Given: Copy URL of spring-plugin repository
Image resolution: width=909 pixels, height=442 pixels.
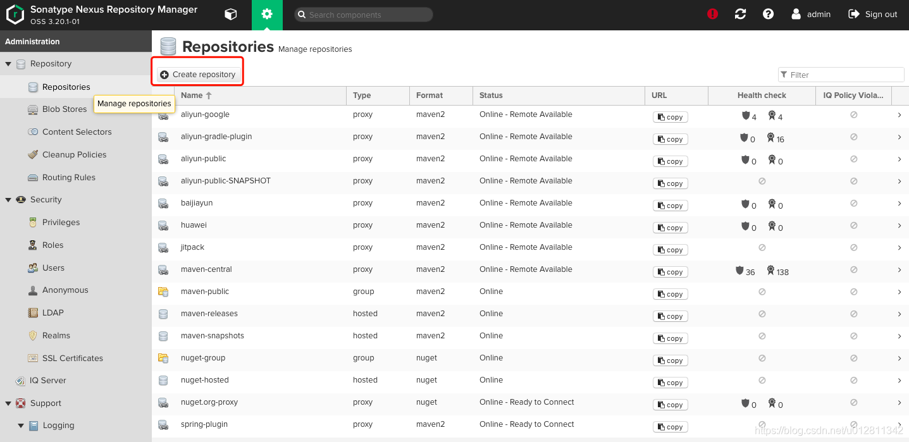Looking at the screenshot, I should click(670, 427).
